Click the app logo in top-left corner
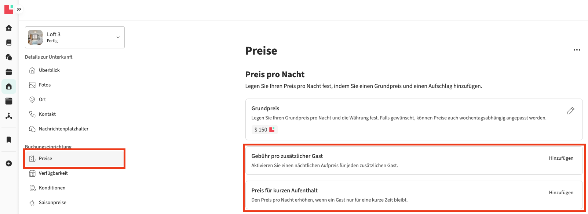Image resolution: width=588 pixels, height=214 pixels. tap(8, 9)
